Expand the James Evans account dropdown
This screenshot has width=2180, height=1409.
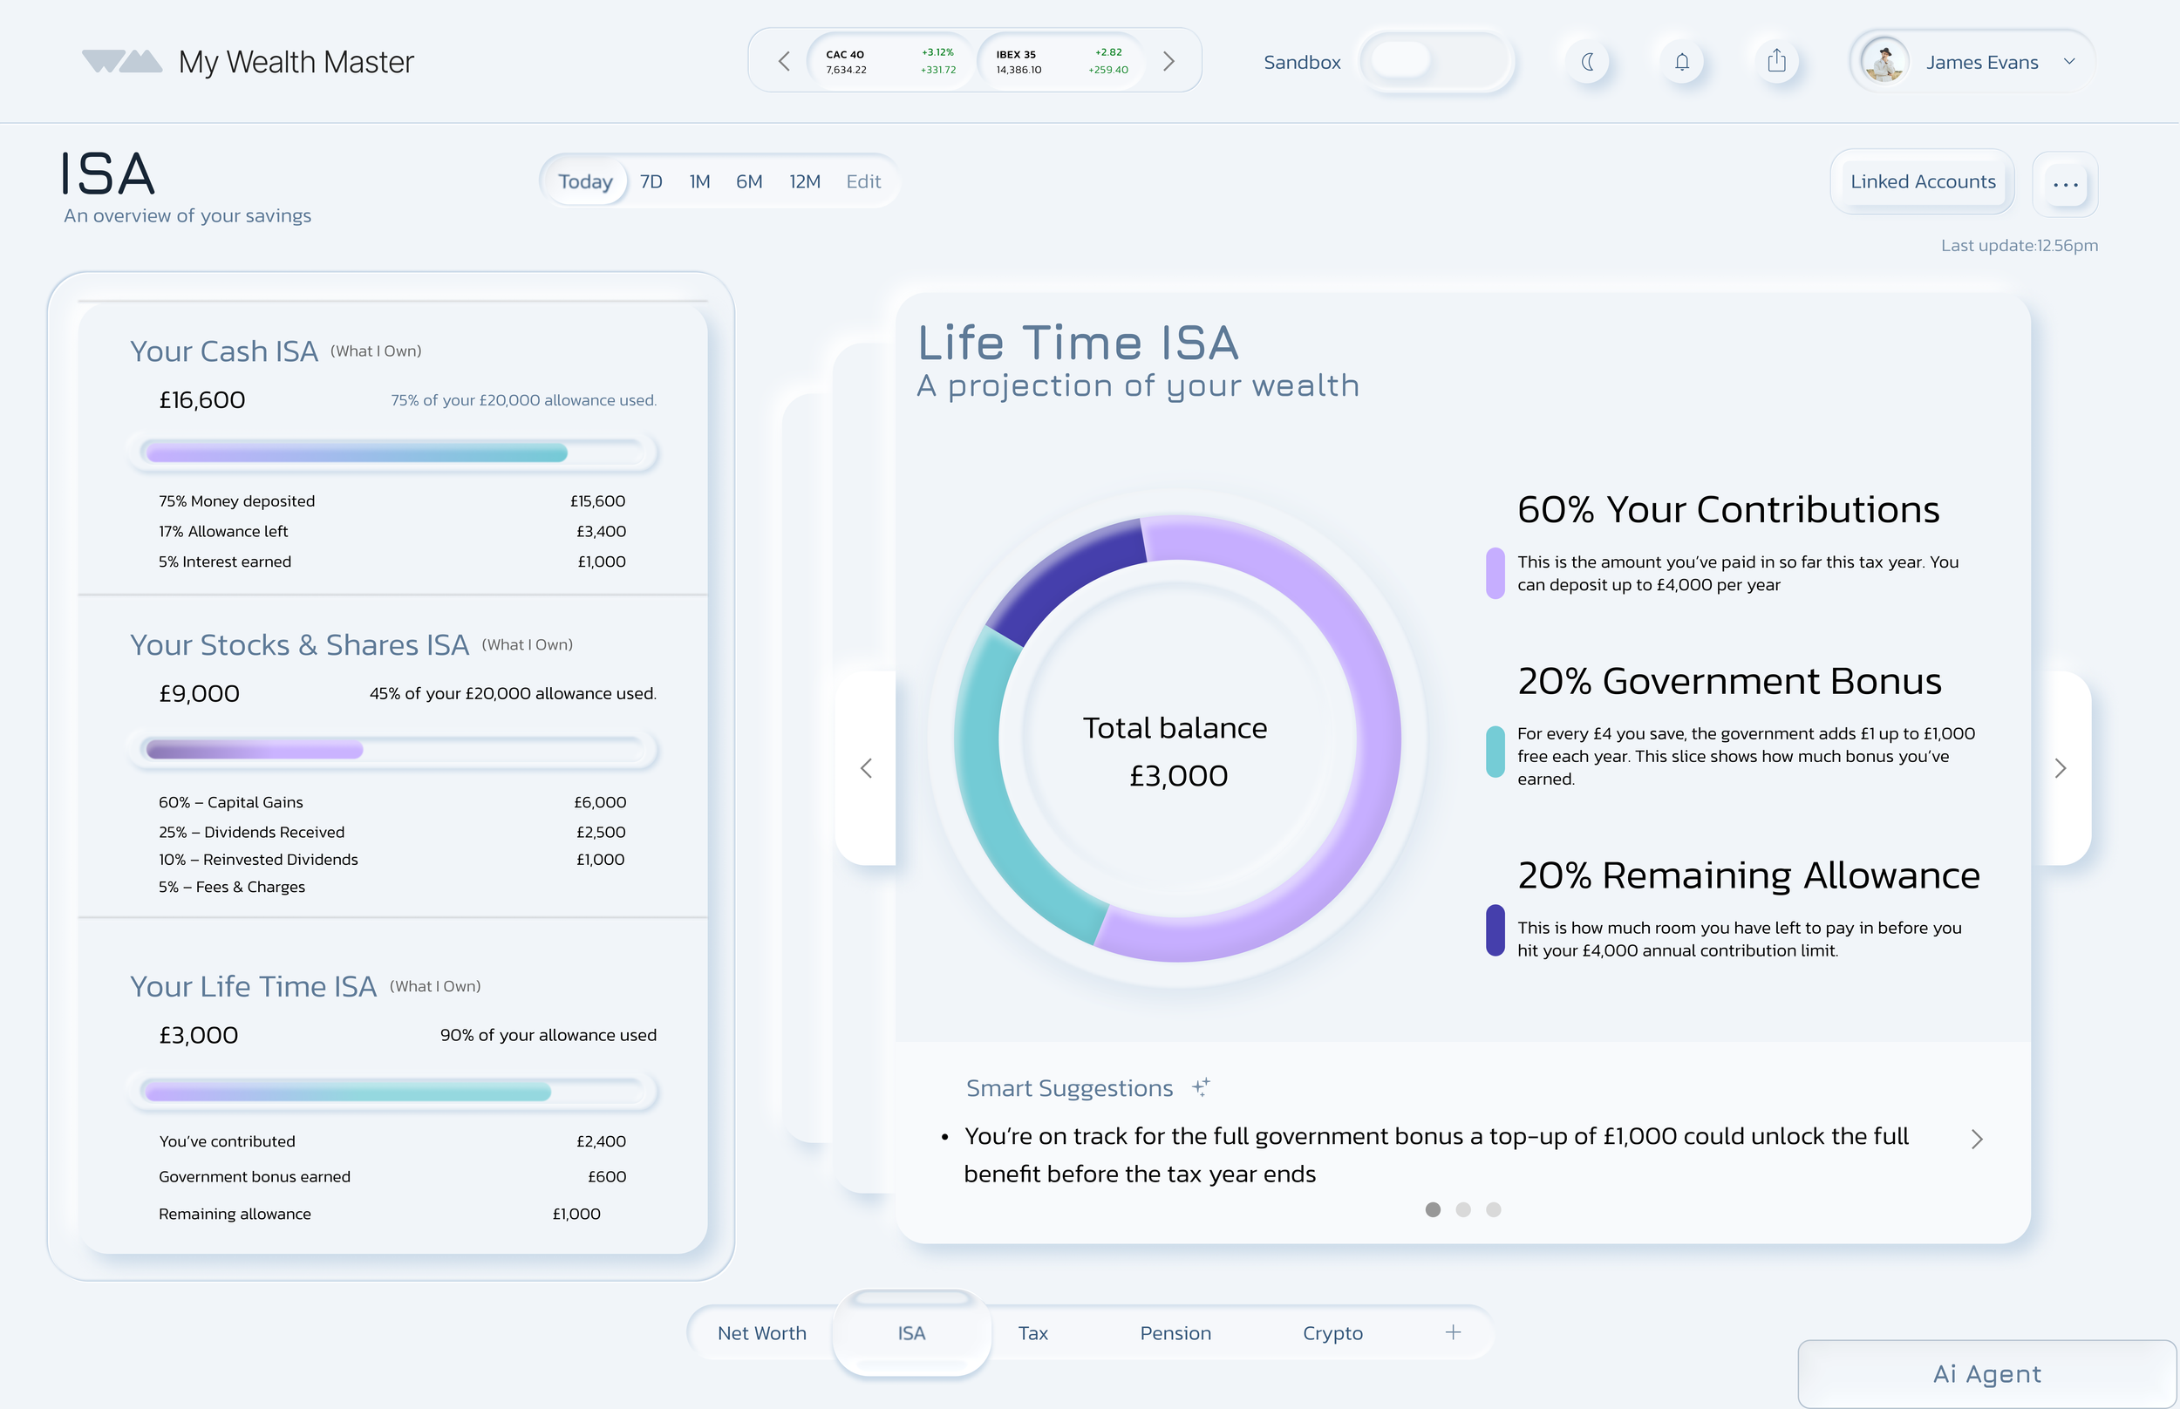pos(2069,62)
